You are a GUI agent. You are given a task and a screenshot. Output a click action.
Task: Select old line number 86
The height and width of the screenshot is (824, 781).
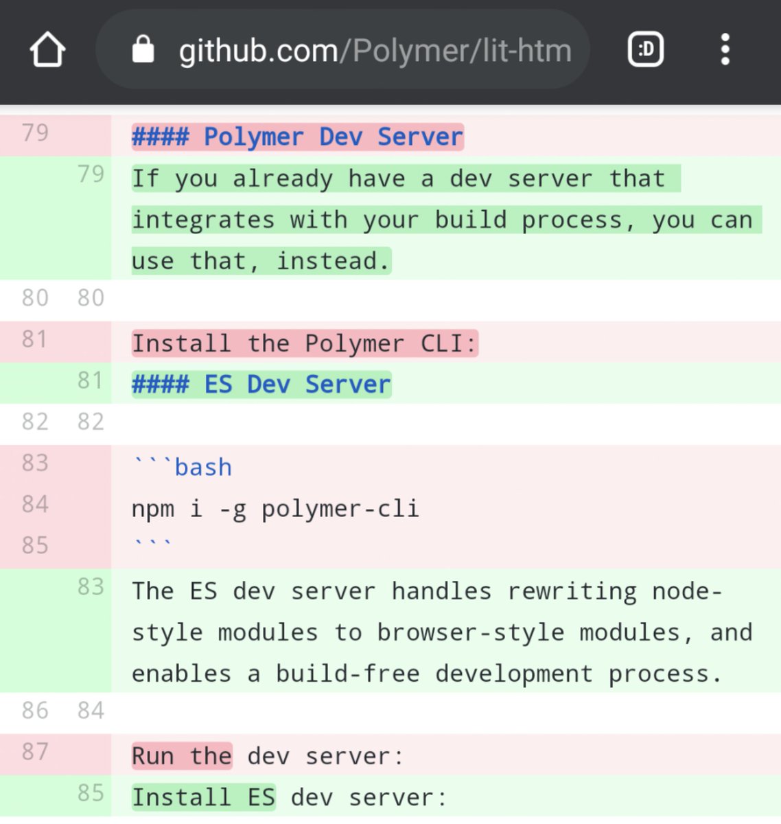(35, 710)
